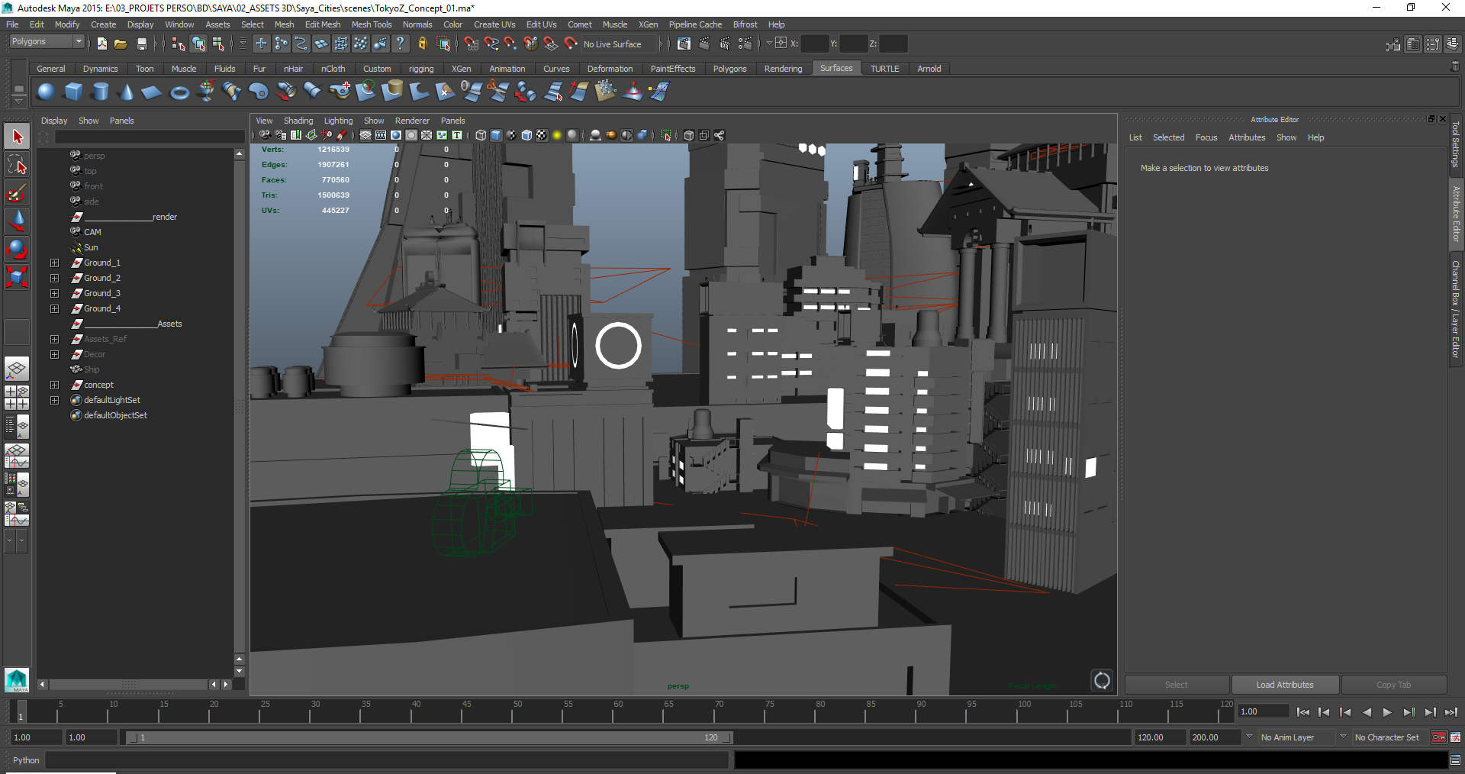Expand Ground_1 in the Outliner
1465x774 pixels.
(x=54, y=262)
